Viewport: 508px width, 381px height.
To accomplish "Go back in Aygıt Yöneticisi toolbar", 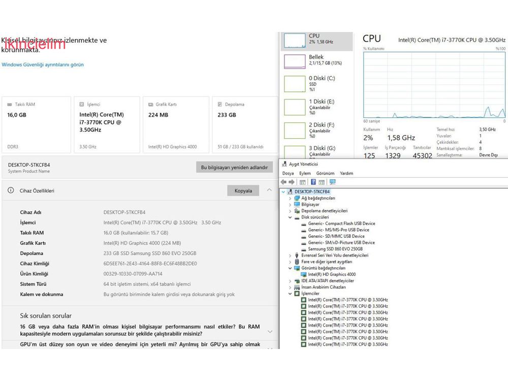I will (284, 182).
